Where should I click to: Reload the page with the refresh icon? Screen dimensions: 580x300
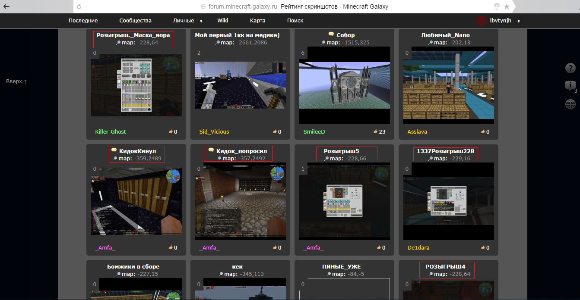[79, 6]
